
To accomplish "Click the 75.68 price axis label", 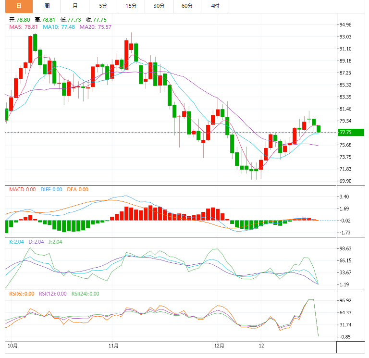I will point(345,145).
